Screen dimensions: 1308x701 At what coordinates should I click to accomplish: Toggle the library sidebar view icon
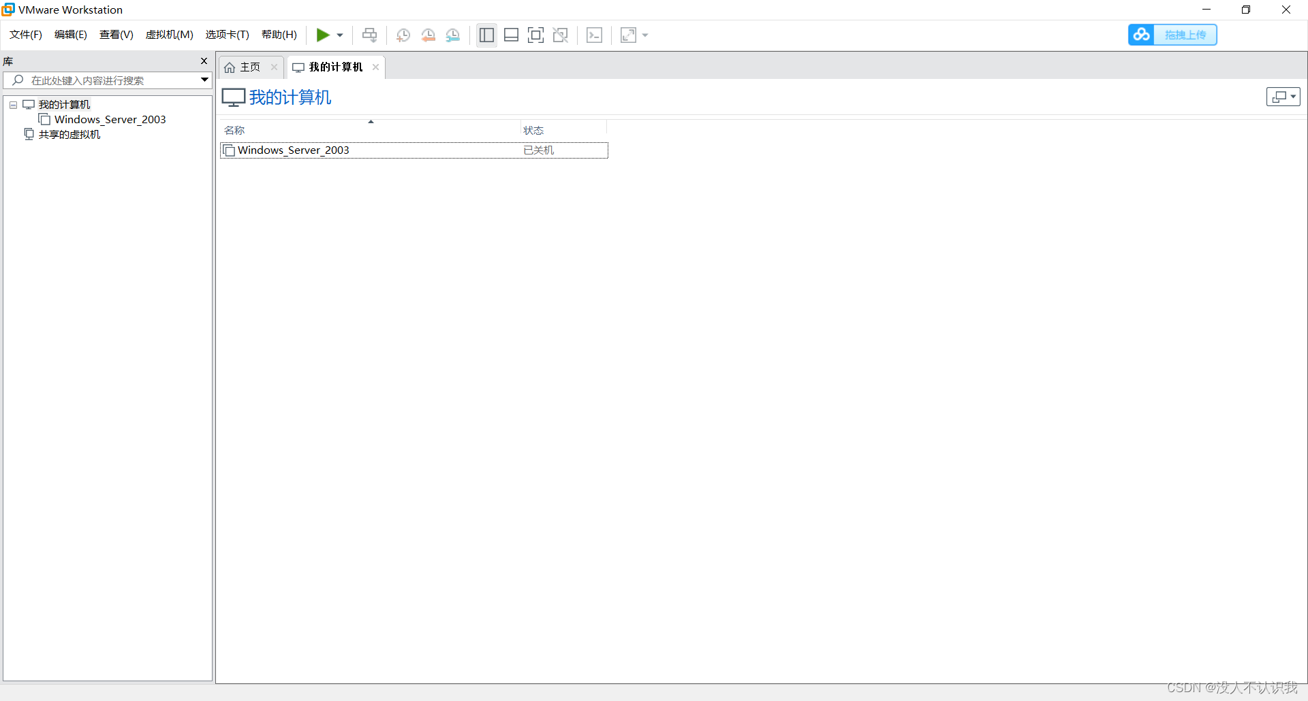click(486, 35)
